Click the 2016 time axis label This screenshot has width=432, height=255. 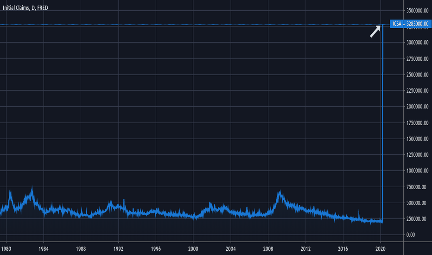(343, 249)
